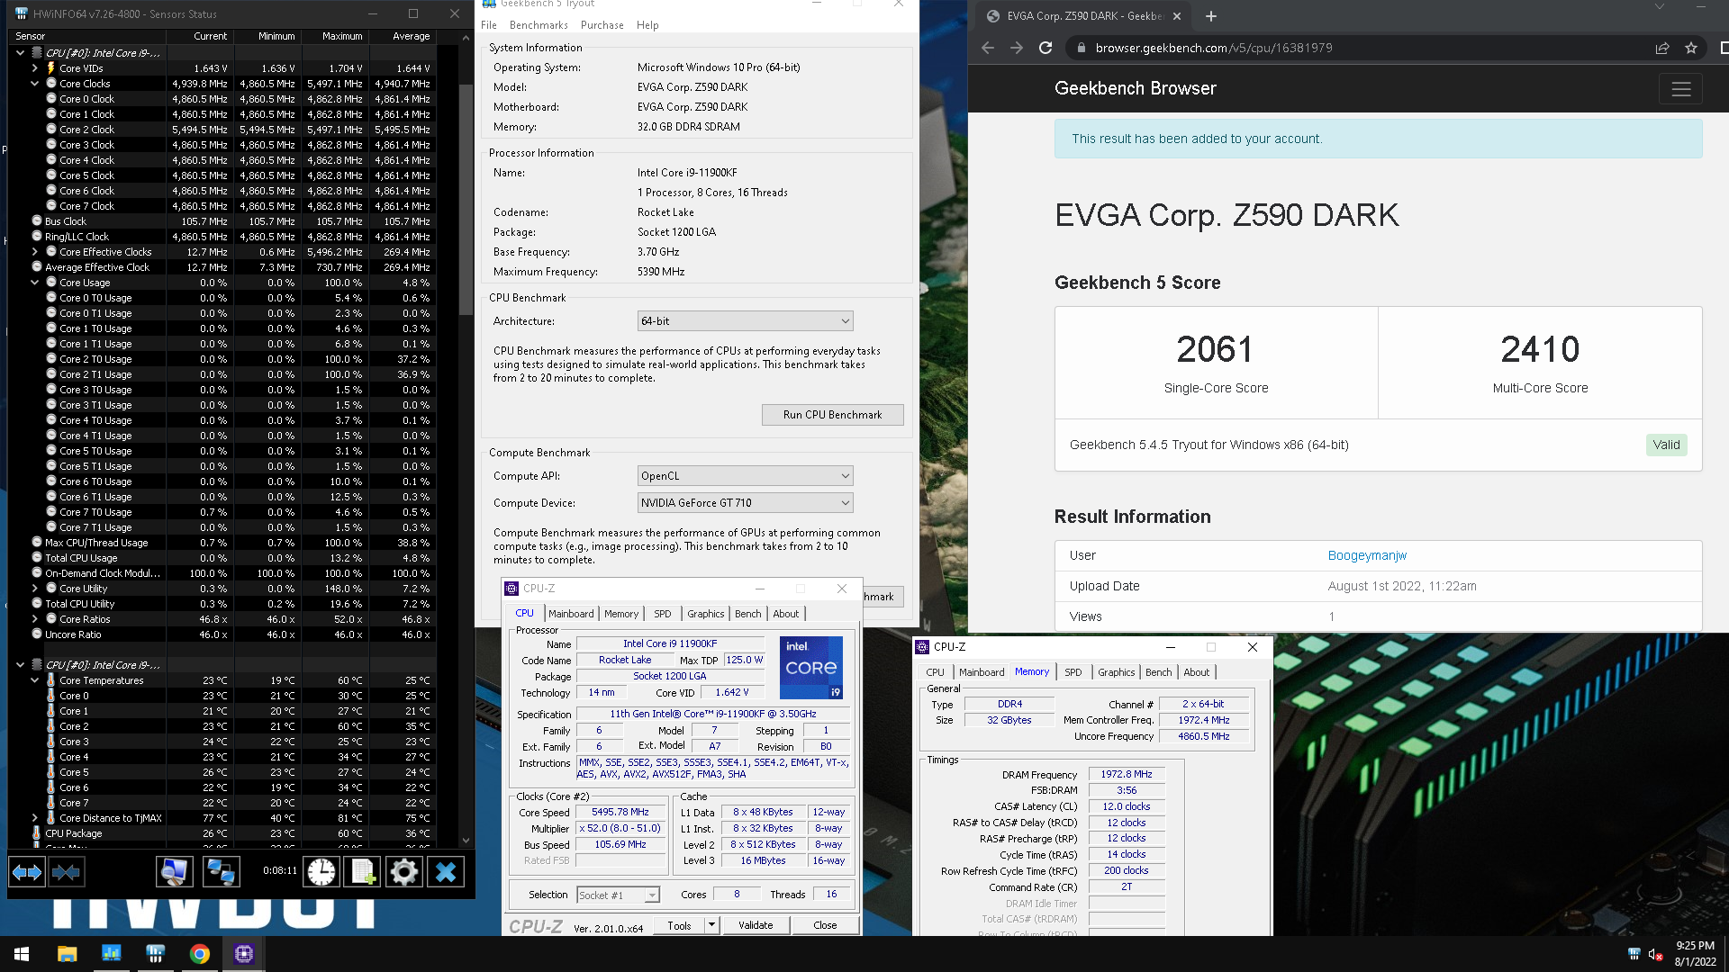Image resolution: width=1729 pixels, height=972 pixels.
Task: Open the Architecture 64-bit dropdown
Action: point(745,321)
